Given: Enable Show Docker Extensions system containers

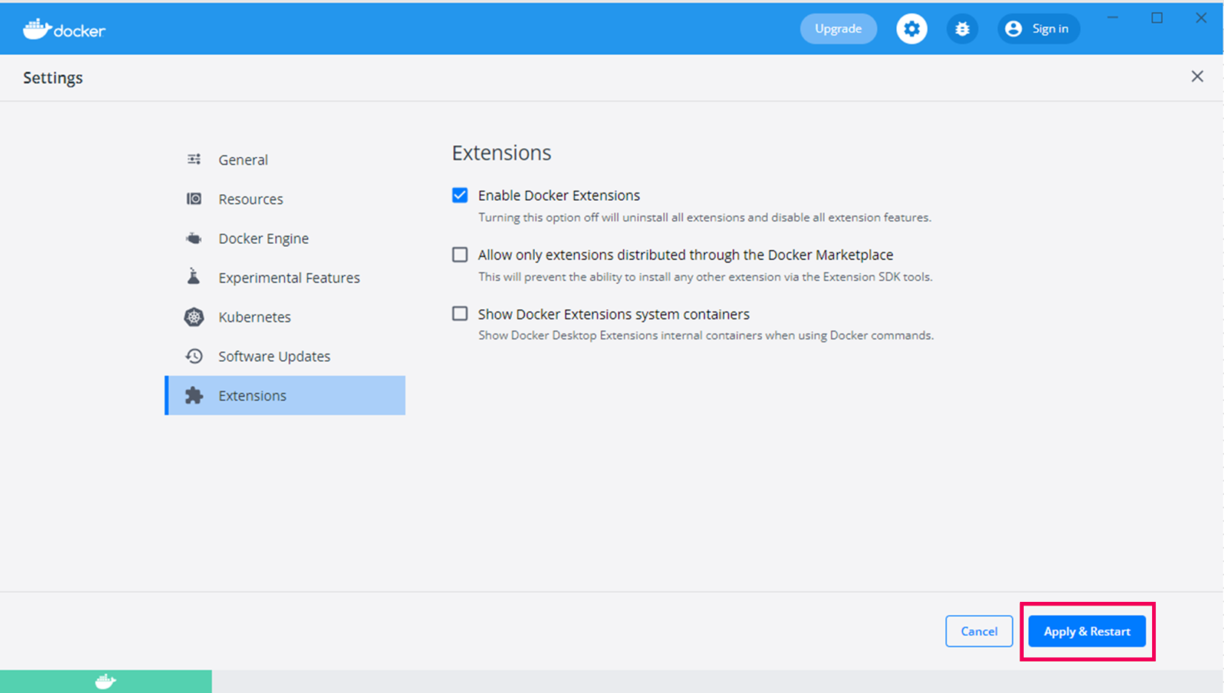Looking at the screenshot, I should pyautogui.click(x=460, y=314).
